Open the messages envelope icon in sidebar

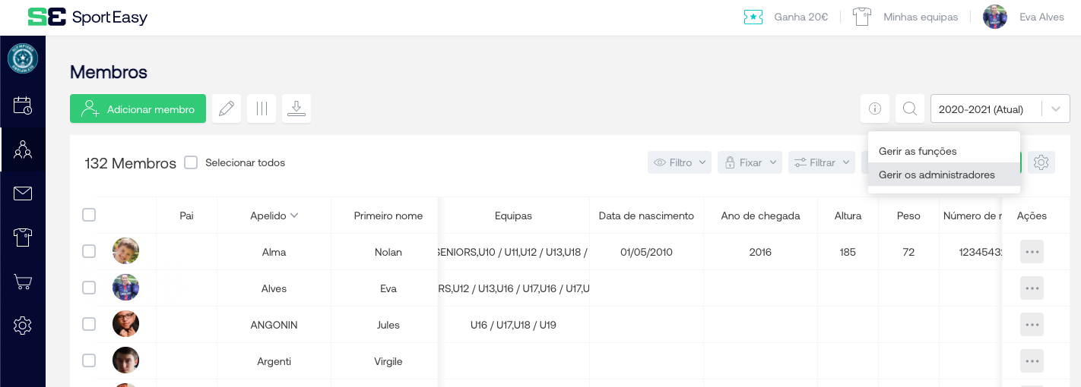pyautogui.click(x=23, y=193)
